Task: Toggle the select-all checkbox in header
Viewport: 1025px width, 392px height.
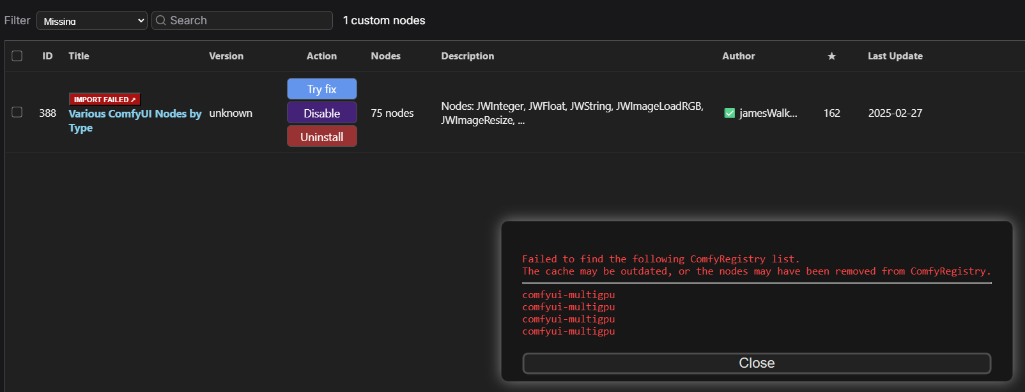Action: click(17, 56)
